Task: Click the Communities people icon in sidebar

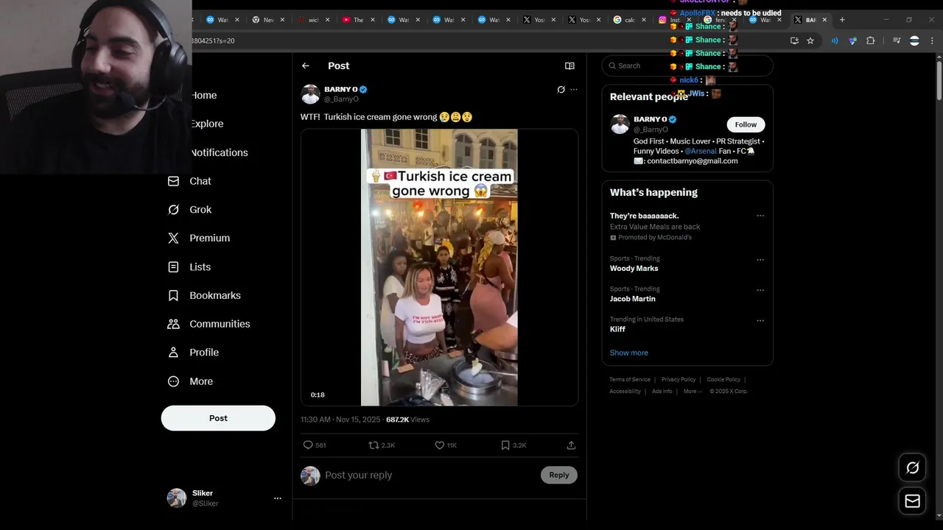Action: coord(173,325)
